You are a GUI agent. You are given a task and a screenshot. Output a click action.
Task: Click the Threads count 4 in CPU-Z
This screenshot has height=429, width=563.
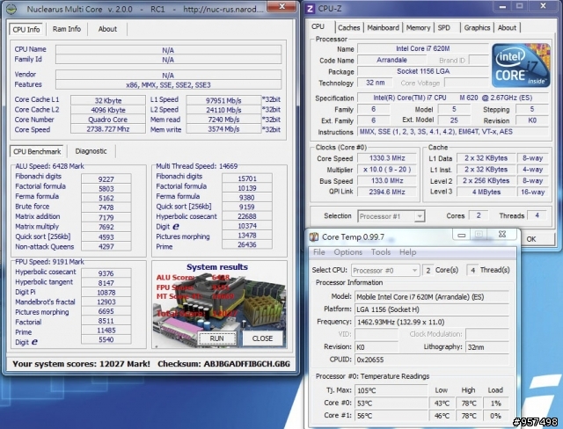tap(537, 215)
